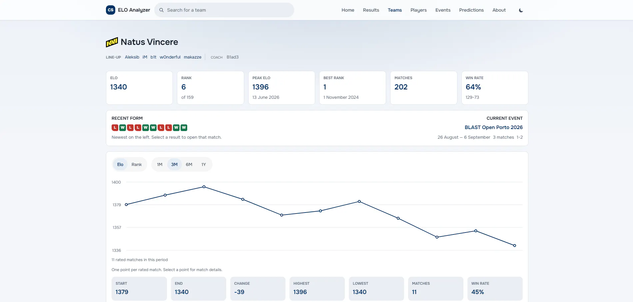Click the magnifier icon in search bar
The width and height of the screenshot is (633, 302).
tap(161, 10)
